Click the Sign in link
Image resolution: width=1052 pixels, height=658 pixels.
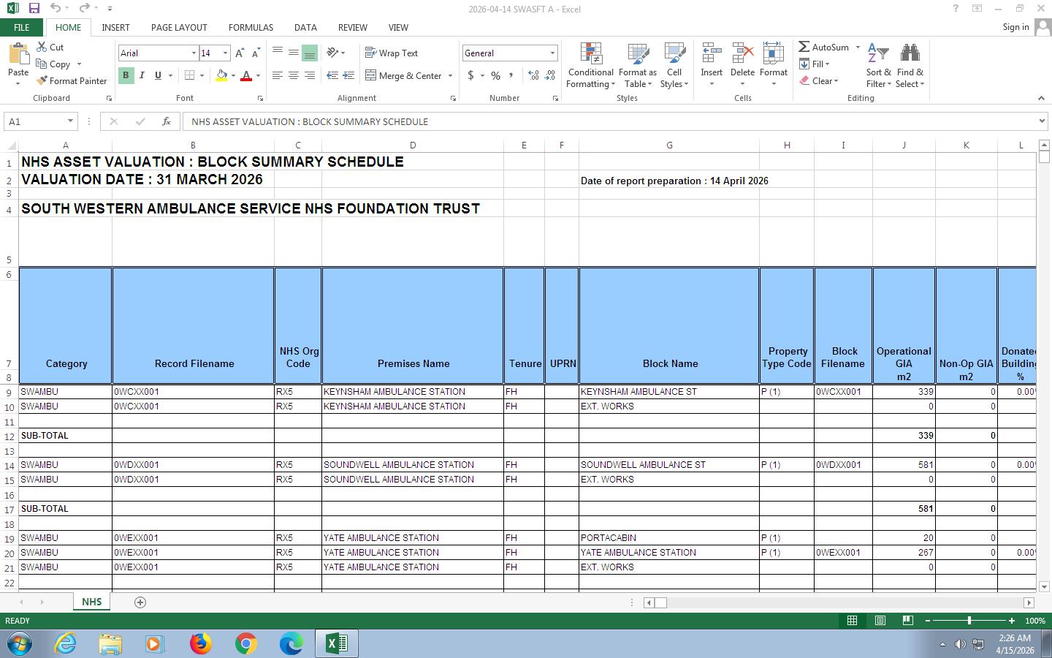[1015, 27]
